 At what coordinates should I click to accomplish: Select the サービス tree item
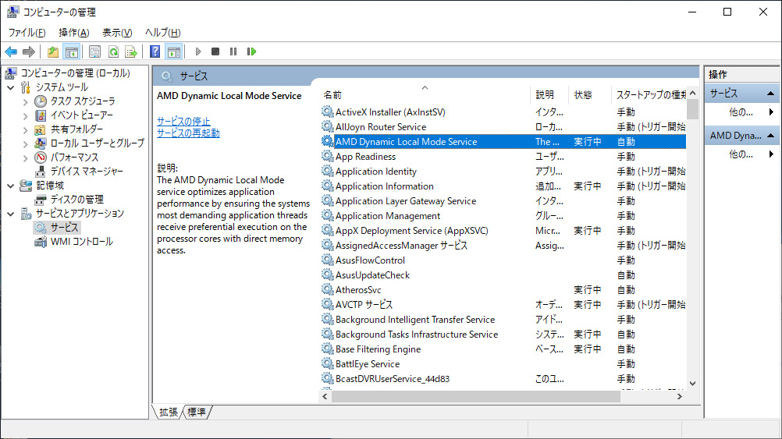pyautogui.click(x=64, y=228)
